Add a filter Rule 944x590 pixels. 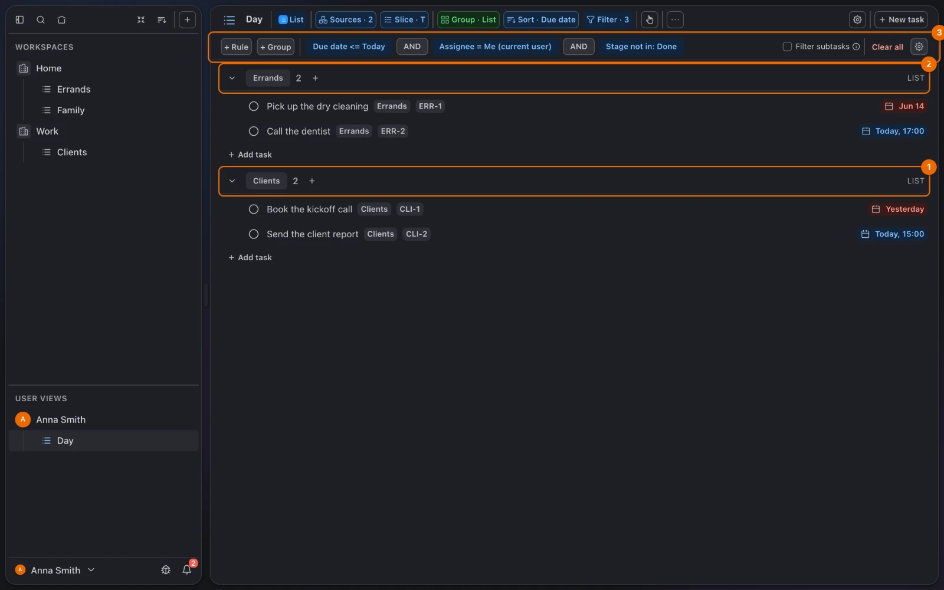point(236,47)
